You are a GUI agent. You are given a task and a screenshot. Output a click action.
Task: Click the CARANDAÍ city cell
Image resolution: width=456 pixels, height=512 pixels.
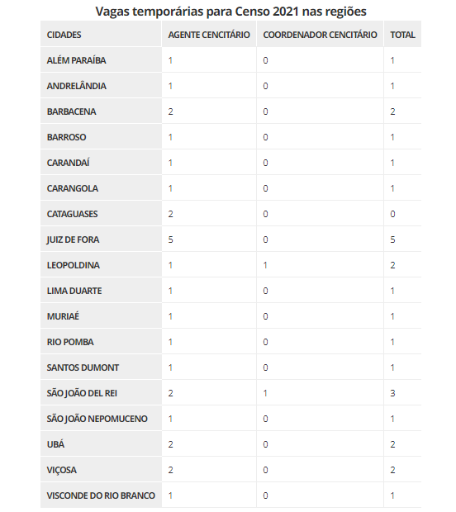click(x=101, y=163)
